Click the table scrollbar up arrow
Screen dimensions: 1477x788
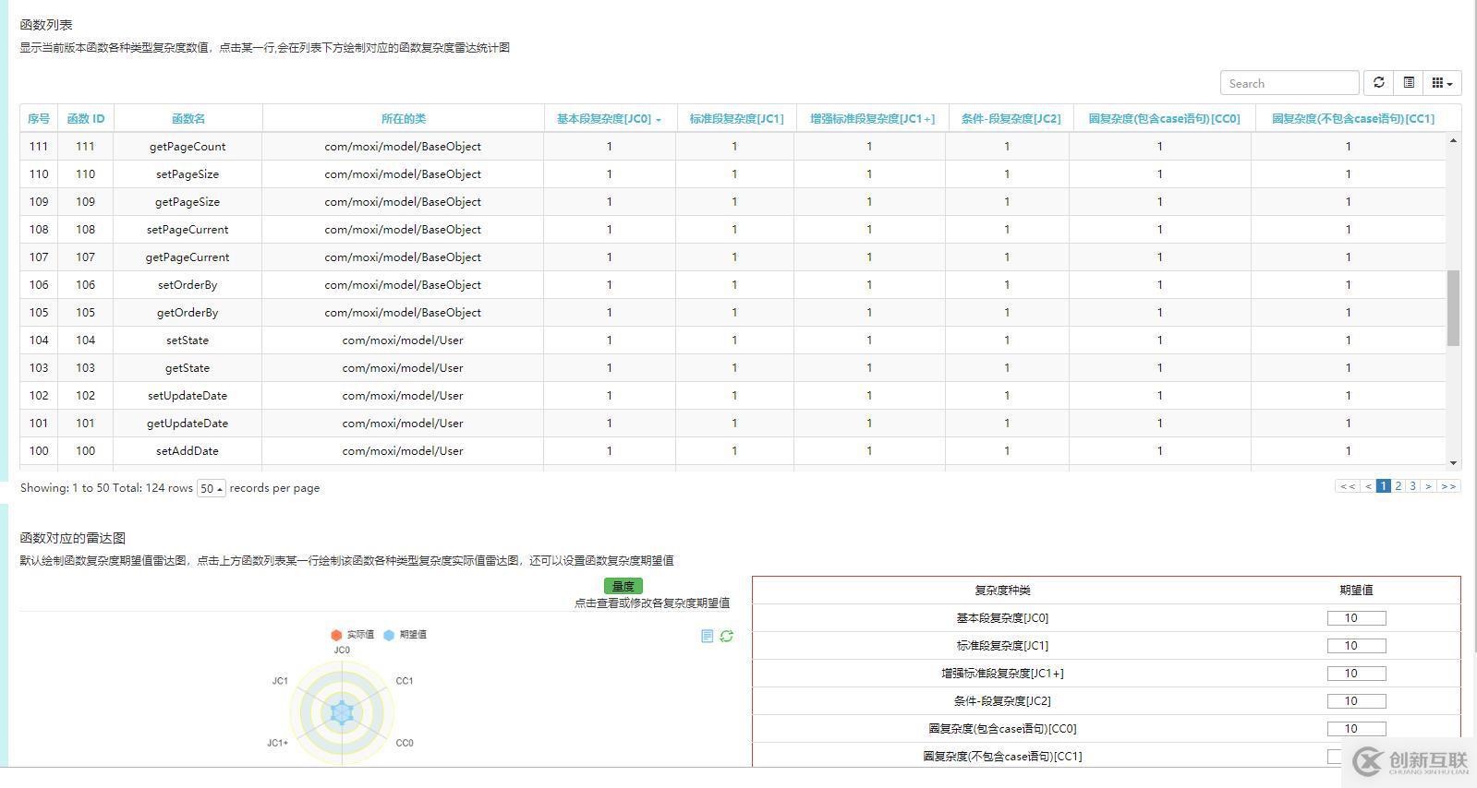click(1454, 140)
